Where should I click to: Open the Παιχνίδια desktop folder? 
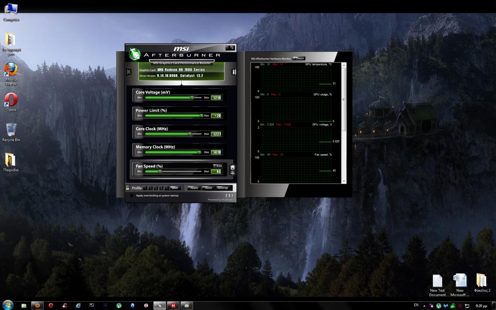click(11, 162)
